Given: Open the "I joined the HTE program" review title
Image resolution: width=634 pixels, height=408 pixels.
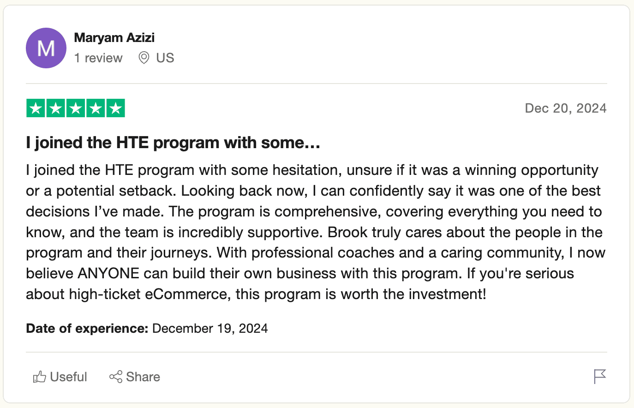Looking at the screenshot, I should coord(173,143).
